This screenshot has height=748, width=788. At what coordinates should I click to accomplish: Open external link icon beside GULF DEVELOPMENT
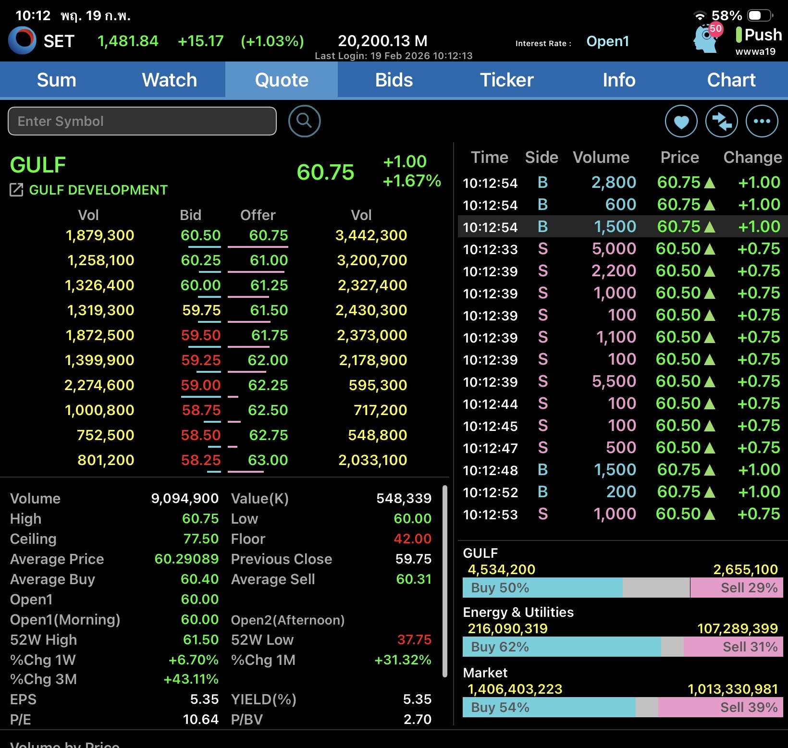click(x=16, y=190)
